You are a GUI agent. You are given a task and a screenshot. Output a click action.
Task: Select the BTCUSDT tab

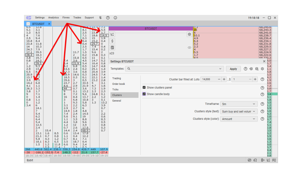pos(38,24)
